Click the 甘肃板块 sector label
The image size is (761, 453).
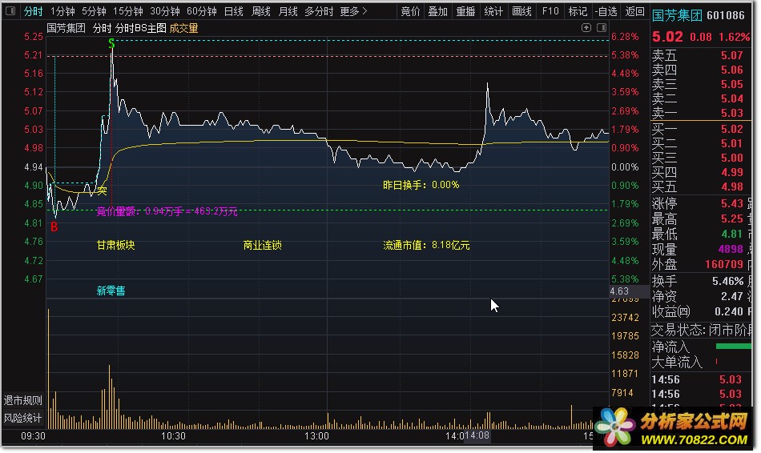coord(115,246)
